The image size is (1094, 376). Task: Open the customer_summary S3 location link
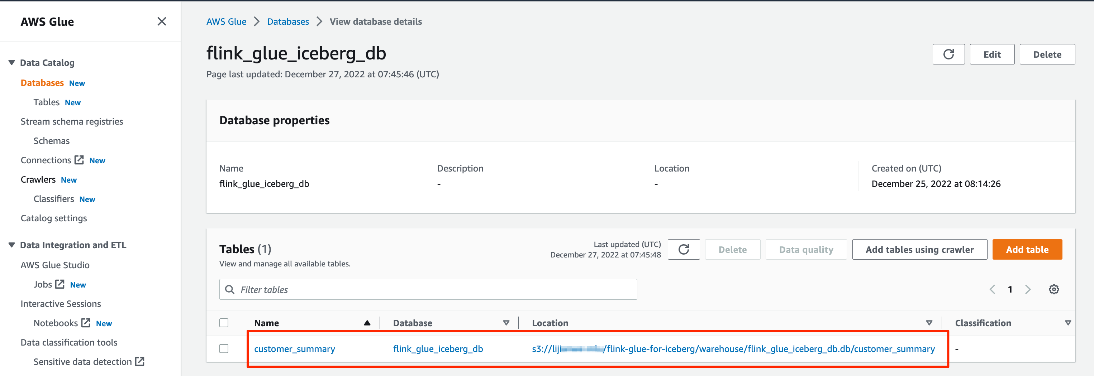point(733,349)
